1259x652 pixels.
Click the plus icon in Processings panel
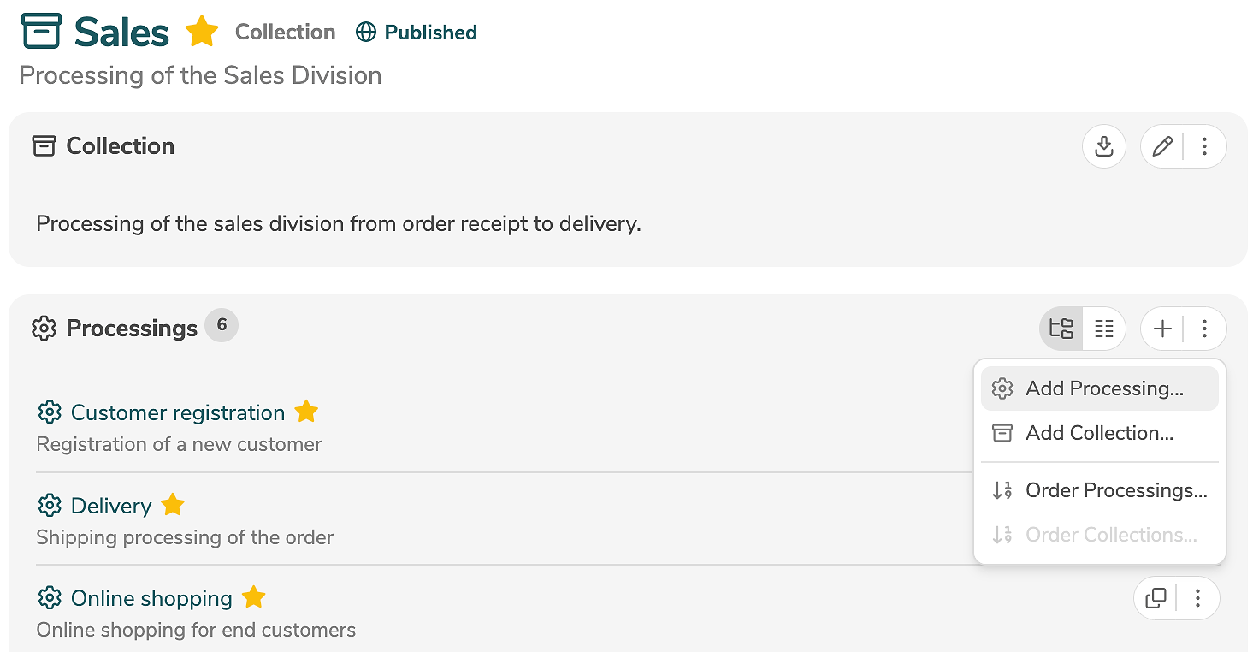point(1162,329)
